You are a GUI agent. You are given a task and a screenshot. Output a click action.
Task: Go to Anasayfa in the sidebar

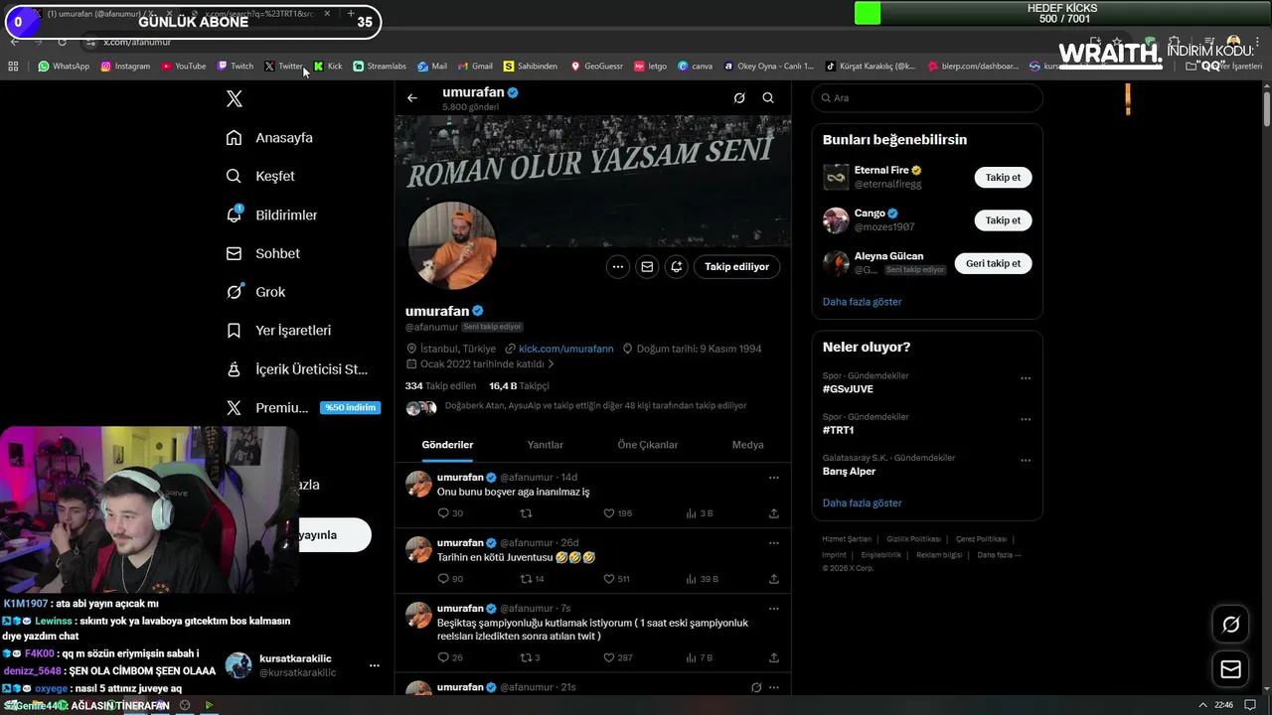click(269, 138)
